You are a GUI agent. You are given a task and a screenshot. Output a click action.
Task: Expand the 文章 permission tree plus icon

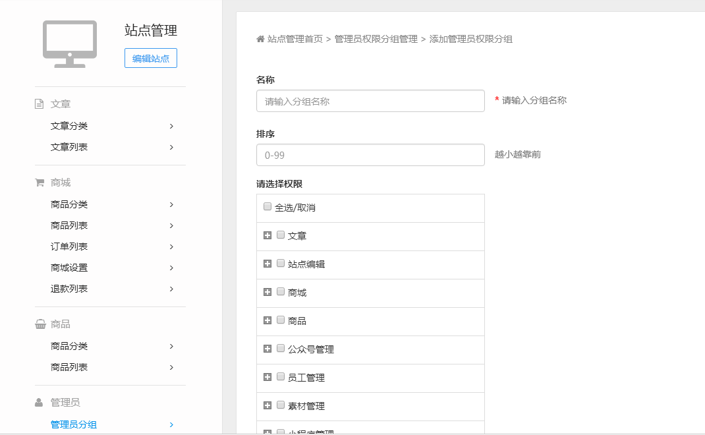pos(268,235)
